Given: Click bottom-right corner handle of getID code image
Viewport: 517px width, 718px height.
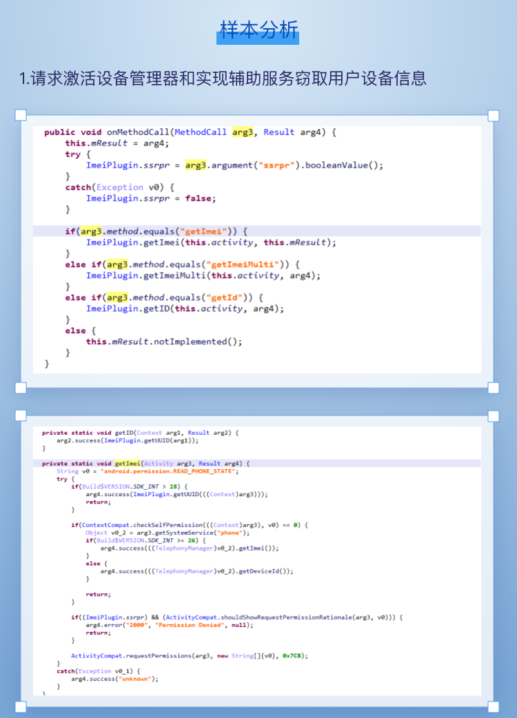Looking at the screenshot, I should (x=494, y=706).
